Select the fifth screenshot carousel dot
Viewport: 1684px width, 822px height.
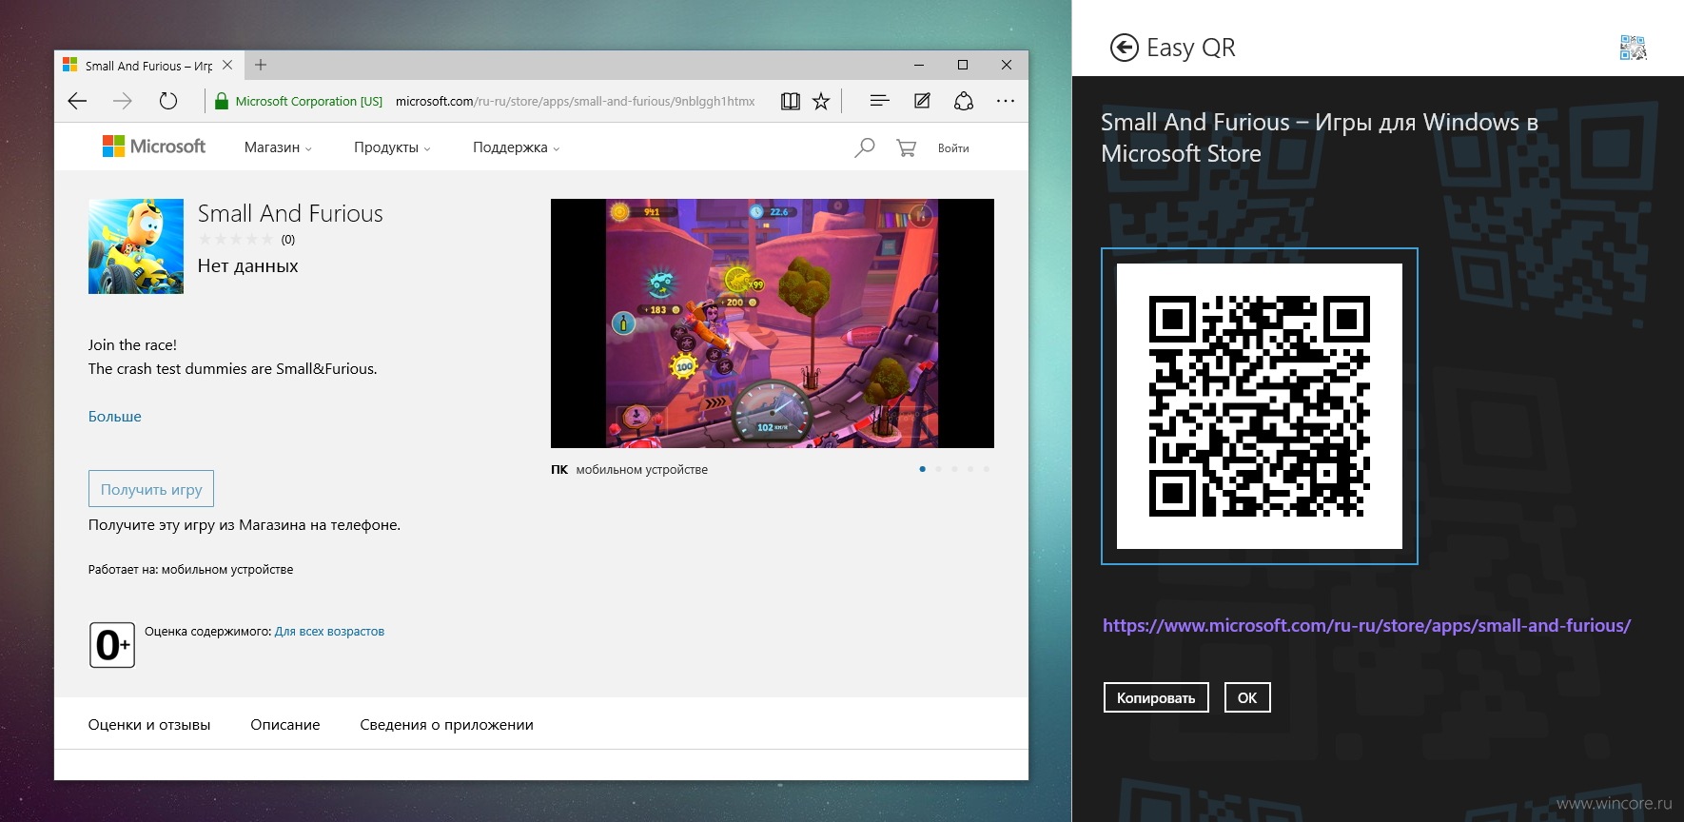[987, 469]
